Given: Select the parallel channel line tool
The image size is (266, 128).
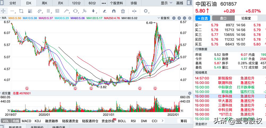Looking at the screenshot, I should tap(40, 11).
